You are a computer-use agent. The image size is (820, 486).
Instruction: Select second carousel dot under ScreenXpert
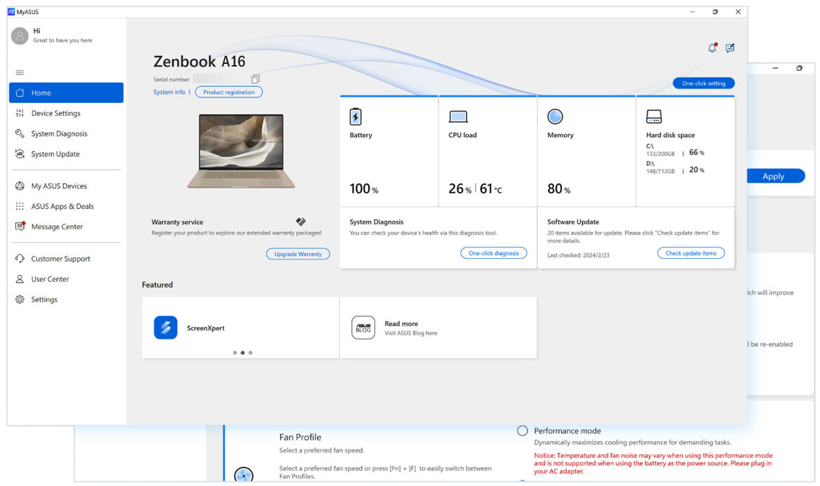click(243, 353)
